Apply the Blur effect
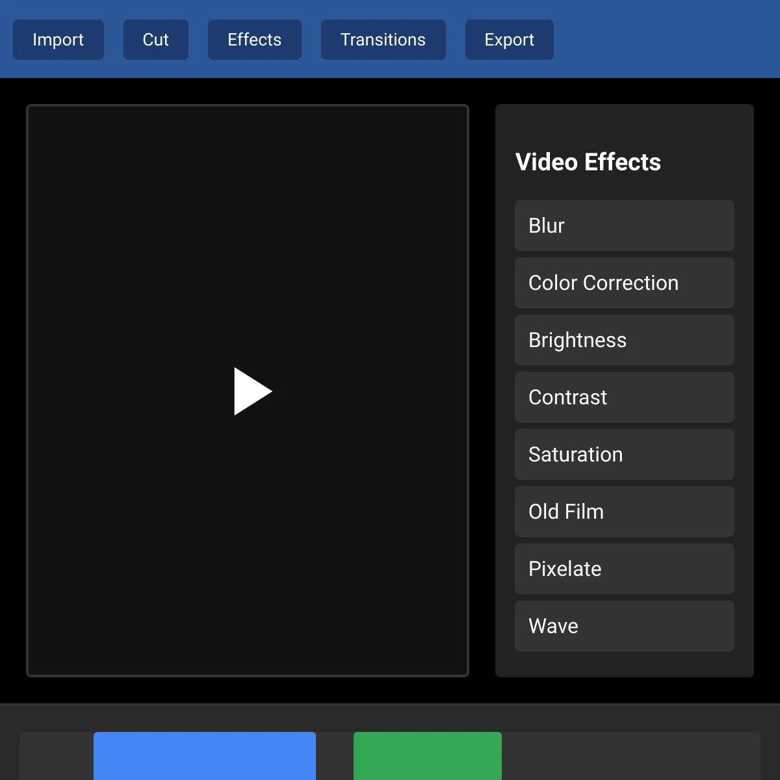This screenshot has width=780, height=780. [624, 226]
